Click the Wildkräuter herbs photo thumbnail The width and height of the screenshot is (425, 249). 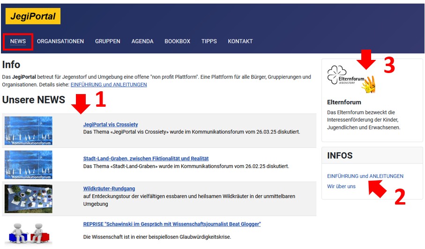click(29, 199)
